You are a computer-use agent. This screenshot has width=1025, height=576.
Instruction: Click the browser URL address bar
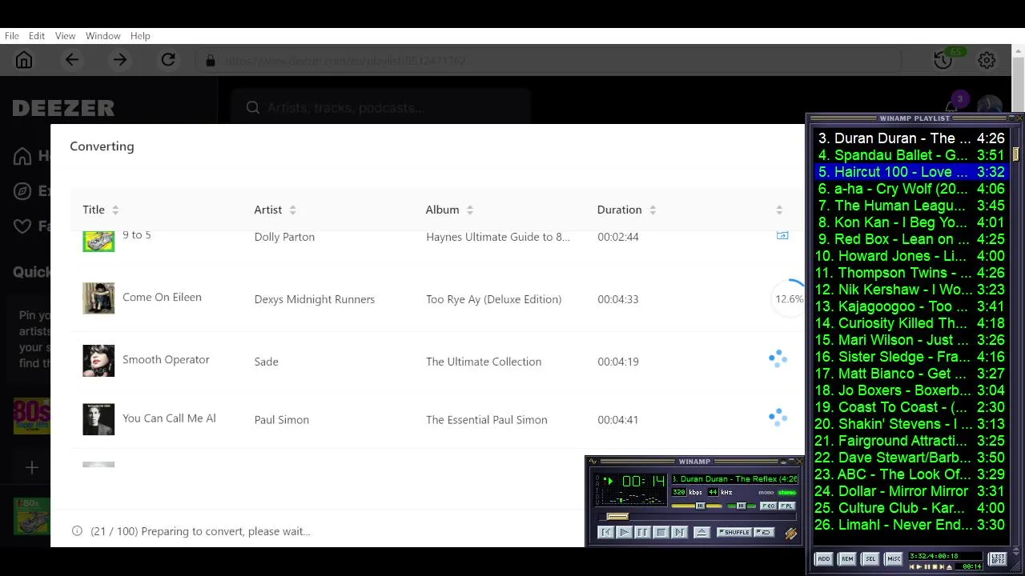click(549, 60)
